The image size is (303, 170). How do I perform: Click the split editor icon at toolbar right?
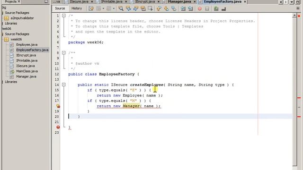(x=298, y=8)
